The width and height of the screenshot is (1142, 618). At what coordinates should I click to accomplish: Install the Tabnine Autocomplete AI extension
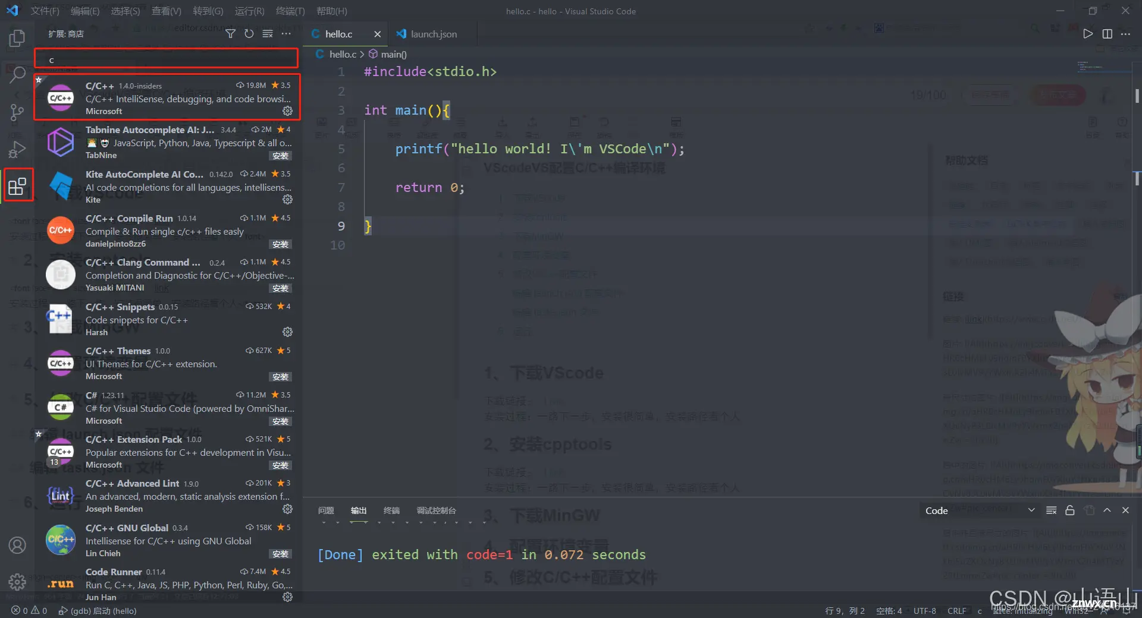[280, 156]
